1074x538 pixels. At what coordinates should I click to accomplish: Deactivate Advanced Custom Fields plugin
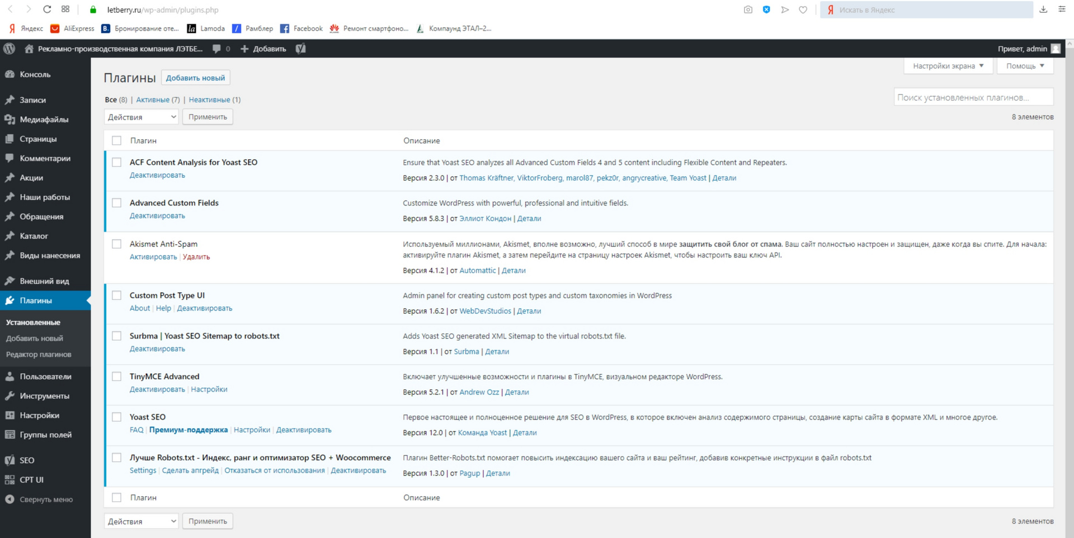click(x=157, y=216)
